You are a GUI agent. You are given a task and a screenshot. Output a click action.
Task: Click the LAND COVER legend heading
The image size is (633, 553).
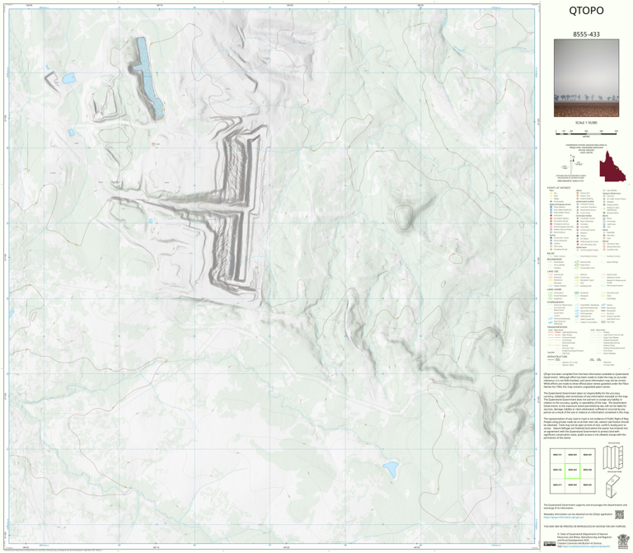pos(553,289)
